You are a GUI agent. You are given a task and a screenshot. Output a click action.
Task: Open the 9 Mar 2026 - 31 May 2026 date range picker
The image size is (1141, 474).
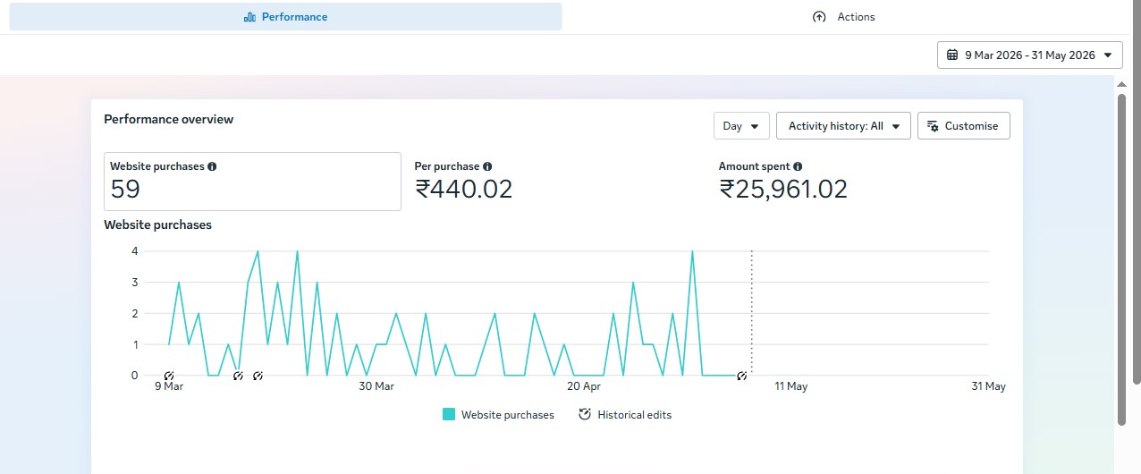tap(1029, 55)
